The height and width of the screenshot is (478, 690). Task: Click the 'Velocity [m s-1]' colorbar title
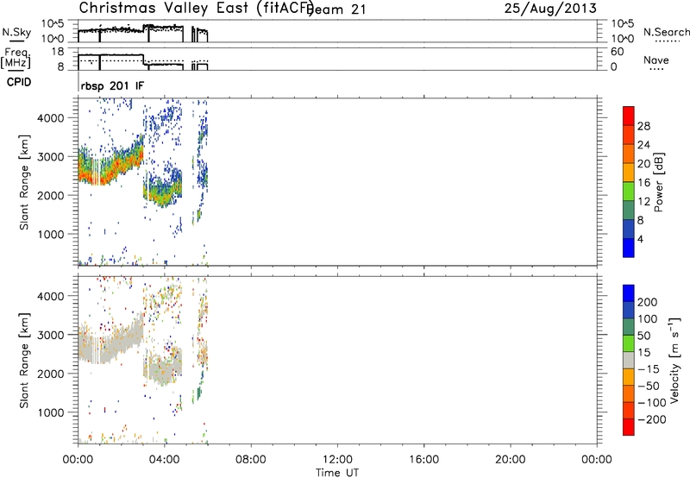click(x=674, y=360)
